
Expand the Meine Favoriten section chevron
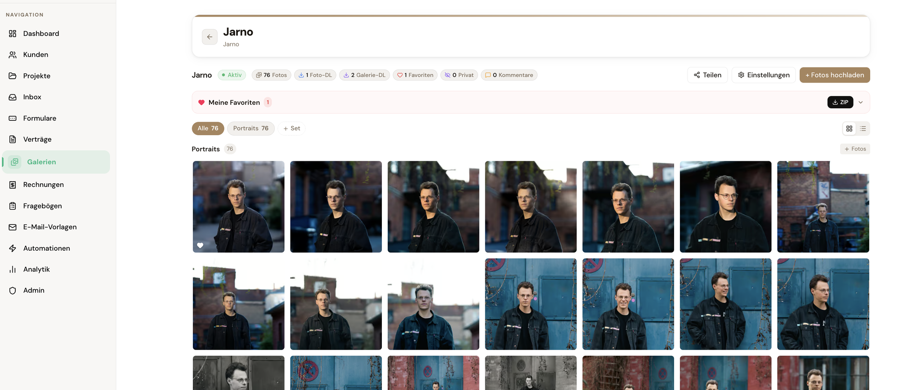(860, 102)
